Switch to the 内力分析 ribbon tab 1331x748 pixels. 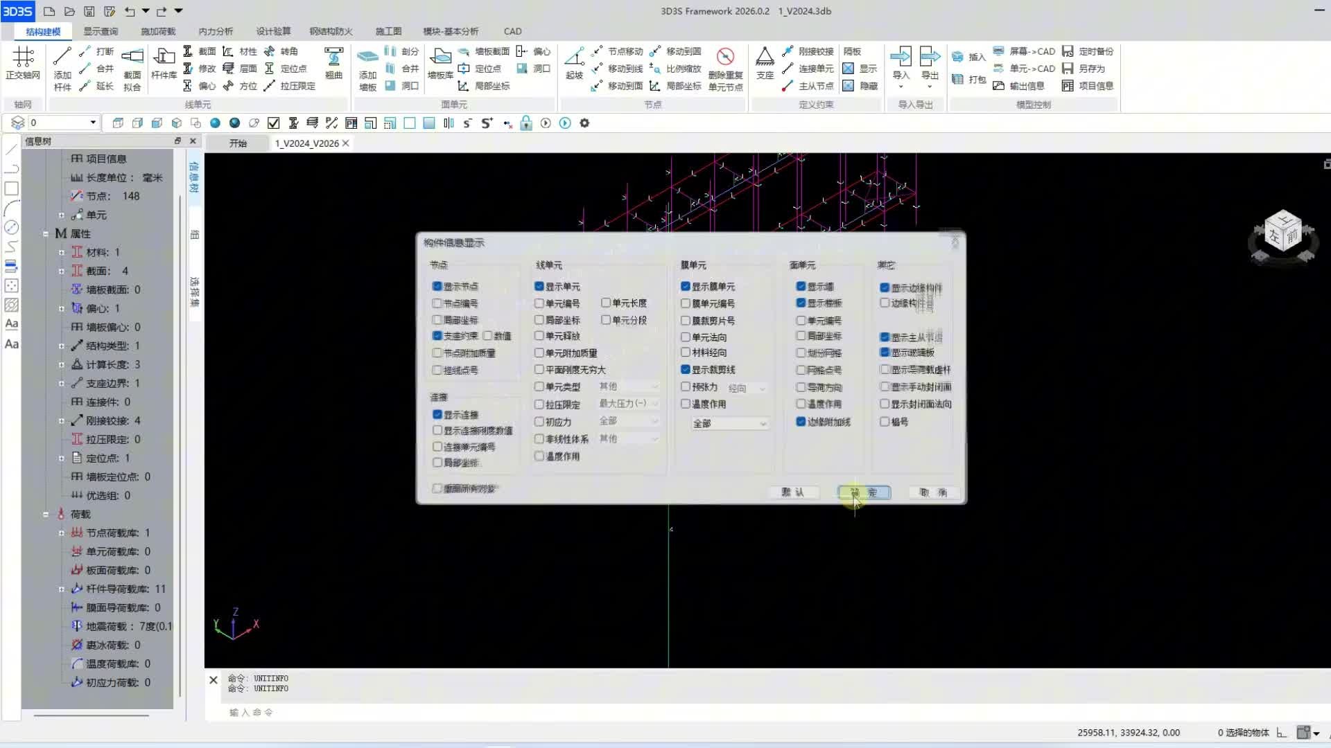(x=216, y=31)
